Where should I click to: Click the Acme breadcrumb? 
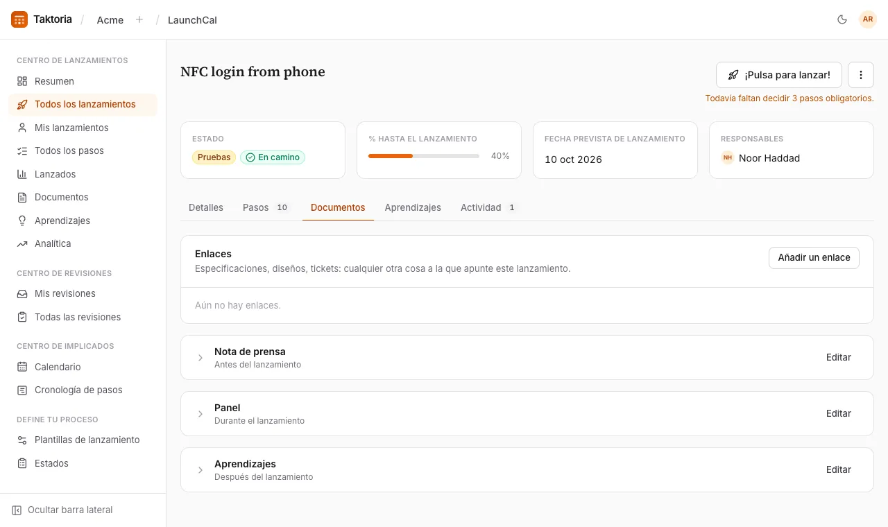(110, 20)
